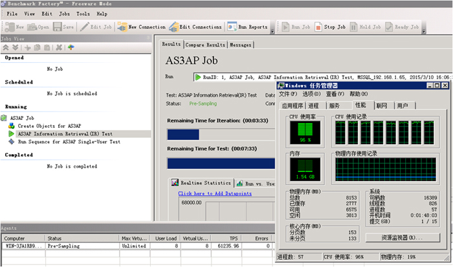Select Create Objects for AS3AP item
This screenshot has height=267, width=453.
(49, 126)
